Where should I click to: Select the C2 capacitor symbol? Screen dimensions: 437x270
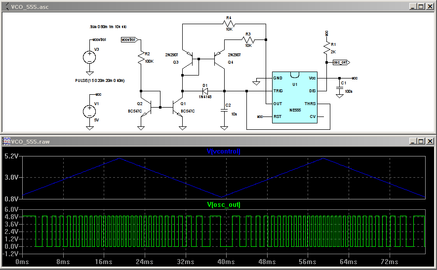tap(224, 111)
